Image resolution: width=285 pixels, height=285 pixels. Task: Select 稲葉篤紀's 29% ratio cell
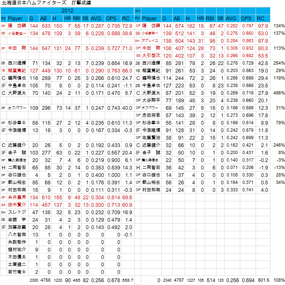tap(280, 70)
